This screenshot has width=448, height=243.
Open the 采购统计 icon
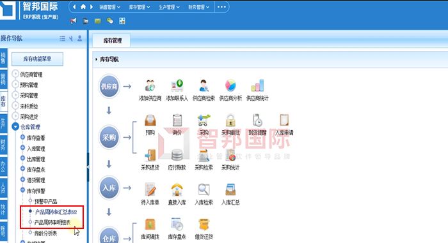[230, 155]
